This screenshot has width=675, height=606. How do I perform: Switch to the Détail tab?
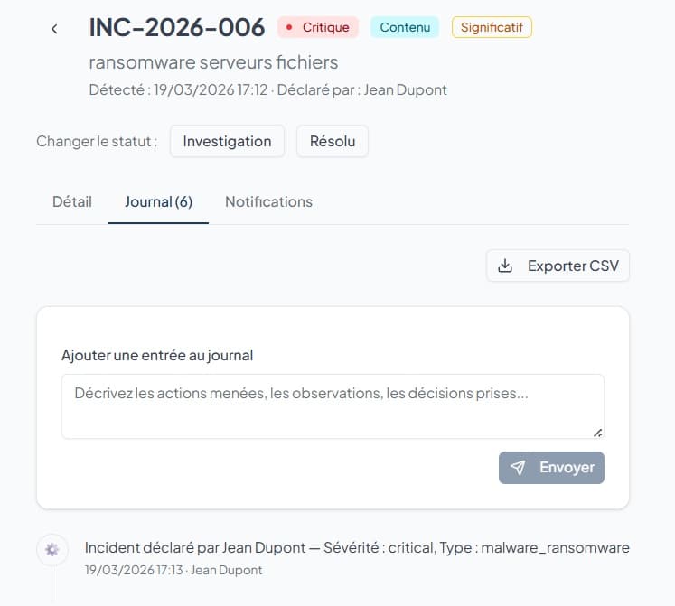click(x=72, y=201)
